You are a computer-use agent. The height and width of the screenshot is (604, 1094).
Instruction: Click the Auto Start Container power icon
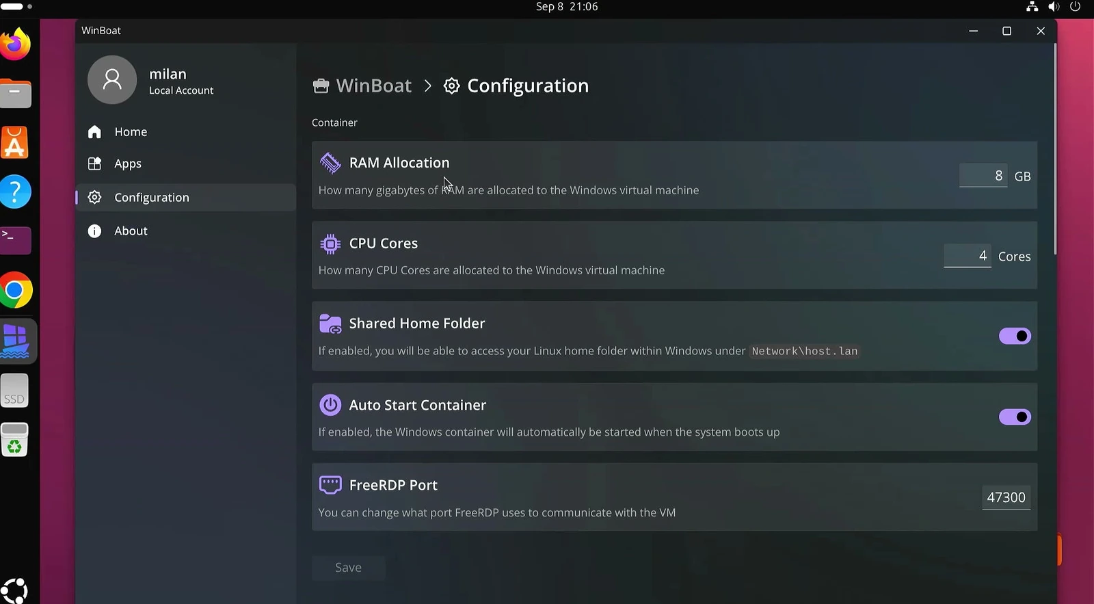330,405
